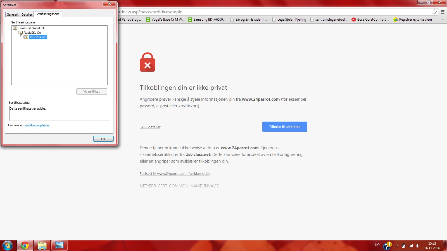Click the power plug tray icon

coord(404,246)
